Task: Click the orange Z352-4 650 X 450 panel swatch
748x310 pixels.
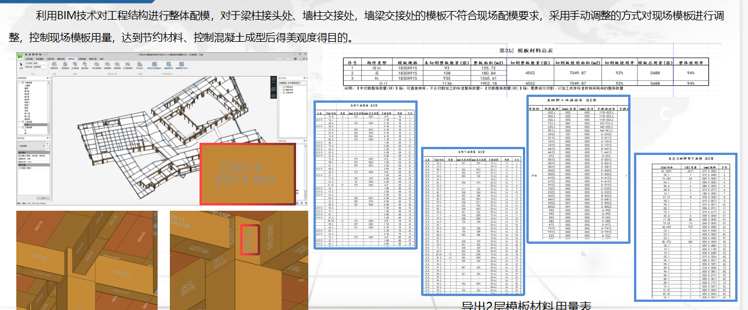Action: click(247, 174)
